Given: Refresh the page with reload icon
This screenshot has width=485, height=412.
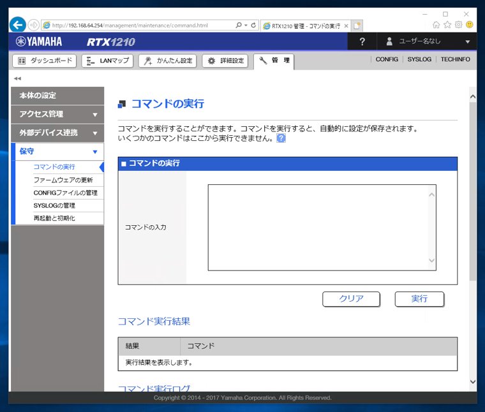Looking at the screenshot, I should [x=253, y=25].
